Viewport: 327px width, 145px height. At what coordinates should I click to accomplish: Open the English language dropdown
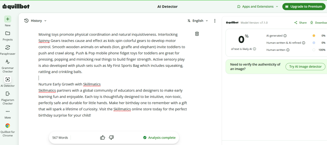point(198,21)
